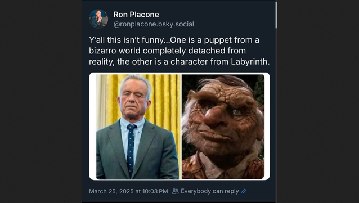Click the vertical scrollbar thumb
The width and height of the screenshot is (359, 203).
coord(276,15)
